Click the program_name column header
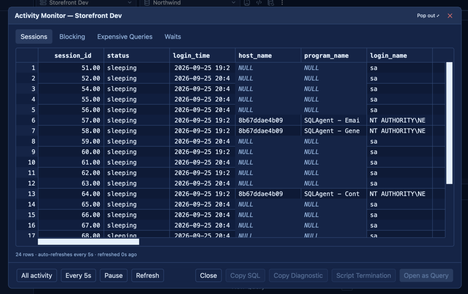Screen dimensions: 468x294 point(333,56)
